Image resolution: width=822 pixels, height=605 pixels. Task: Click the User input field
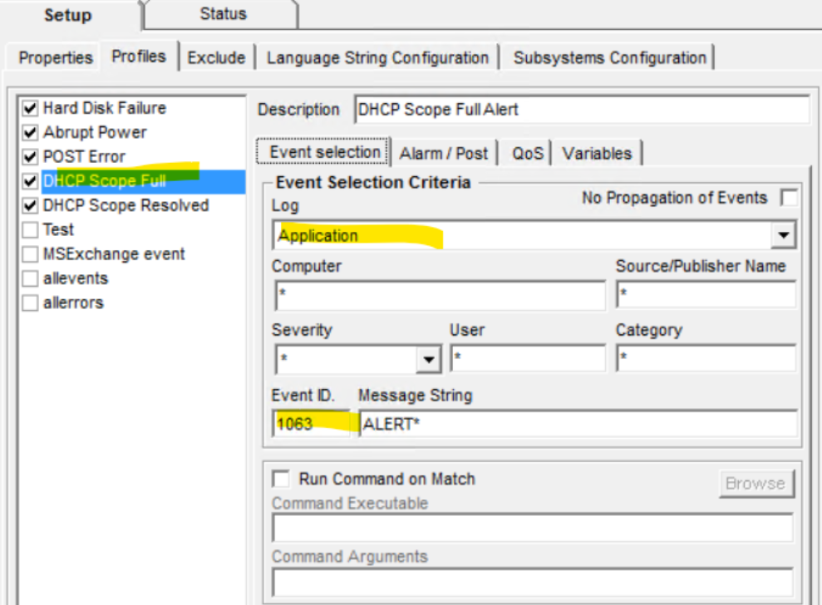528,359
